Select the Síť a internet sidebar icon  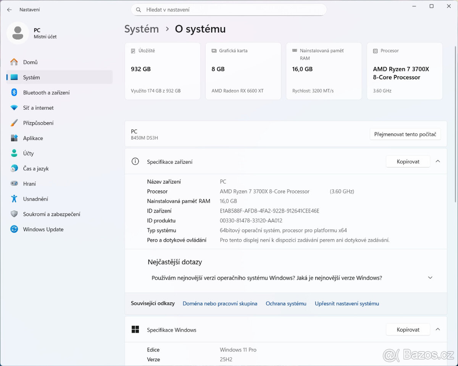[14, 108]
